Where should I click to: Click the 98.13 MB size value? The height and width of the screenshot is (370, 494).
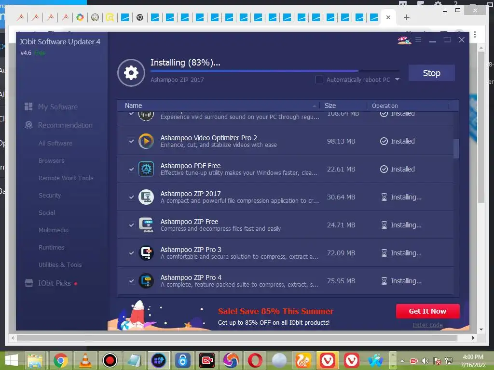click(x=341, y=141)
